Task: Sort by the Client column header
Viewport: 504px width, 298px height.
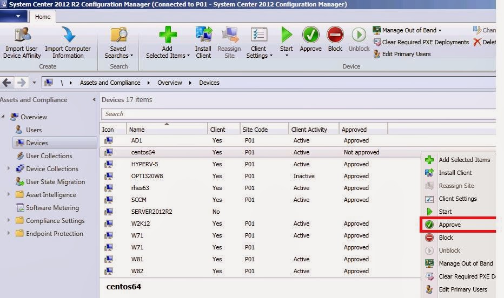Action: (224, 129)
